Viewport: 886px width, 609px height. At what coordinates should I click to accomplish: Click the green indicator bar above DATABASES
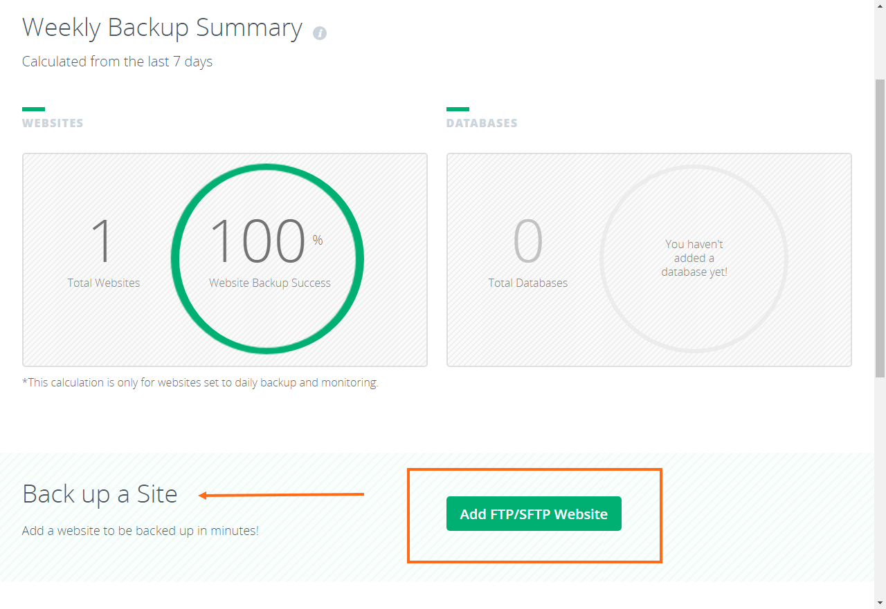click(458, 109)
